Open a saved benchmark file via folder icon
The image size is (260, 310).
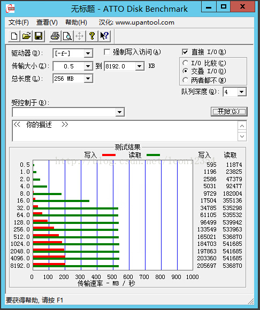coord(26,36)
